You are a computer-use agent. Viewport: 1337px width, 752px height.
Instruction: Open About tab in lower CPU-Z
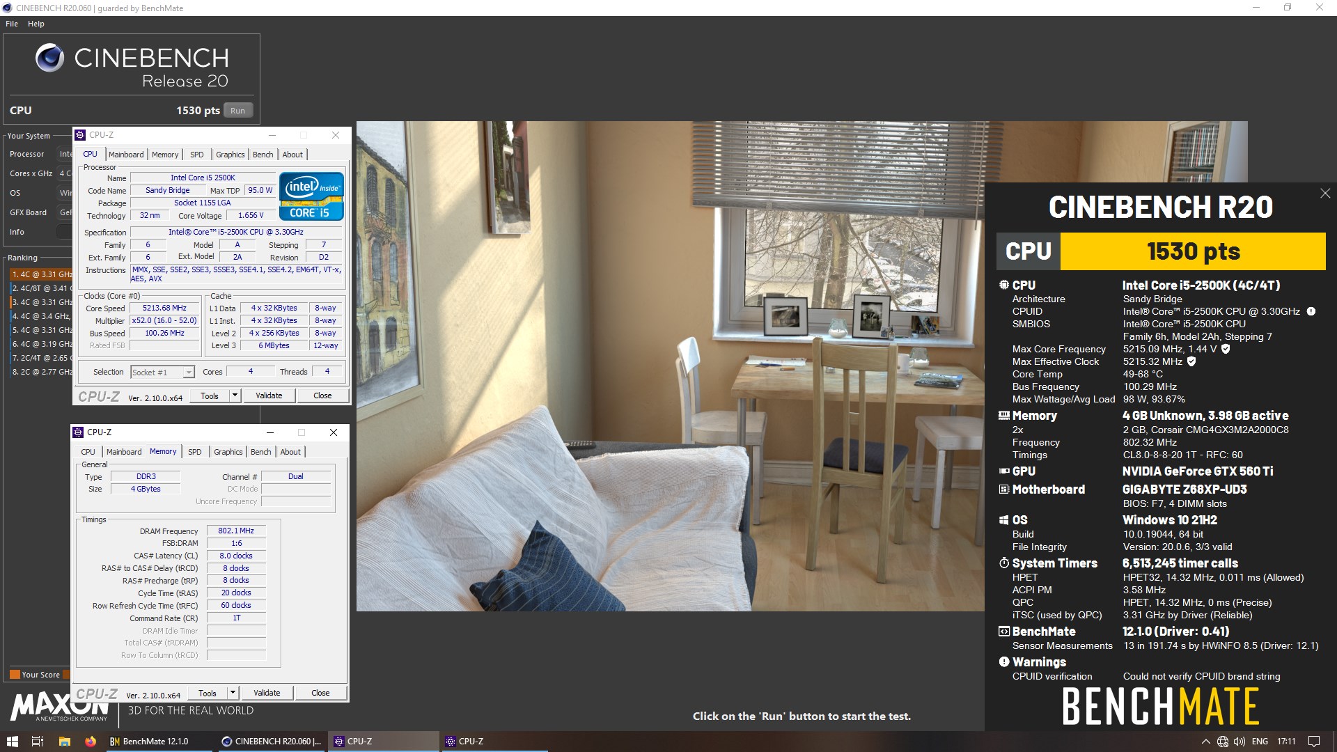(290, 452)
